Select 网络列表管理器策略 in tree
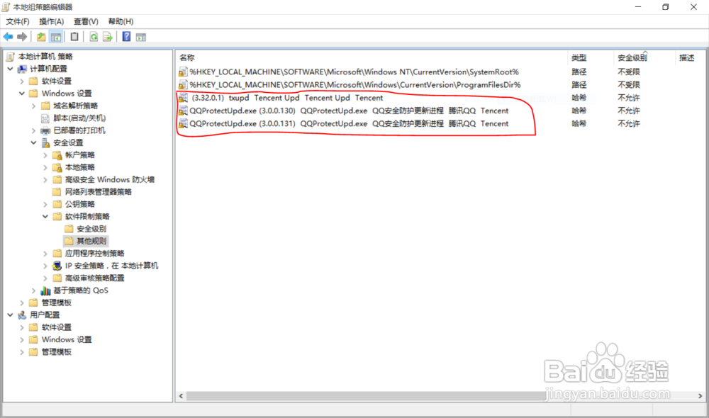This screenshot has height=418, width=709. (x=98, y=192)
